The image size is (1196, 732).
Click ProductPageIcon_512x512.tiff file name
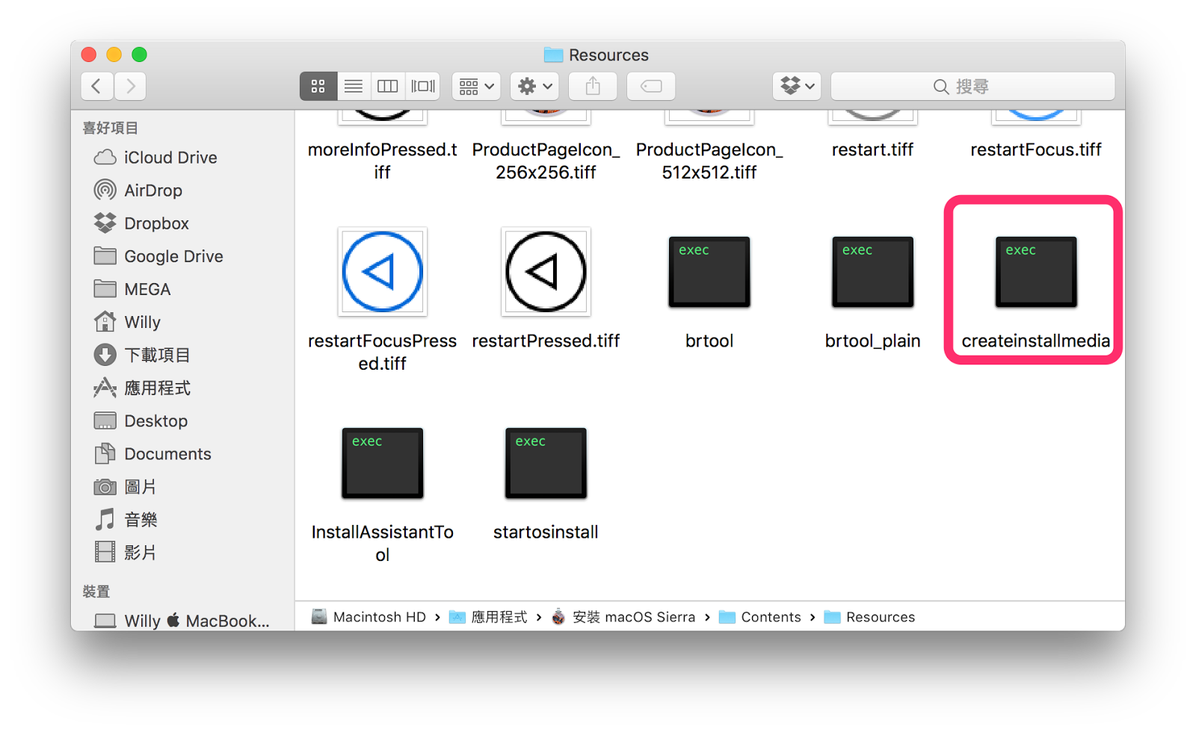(709, 161)
